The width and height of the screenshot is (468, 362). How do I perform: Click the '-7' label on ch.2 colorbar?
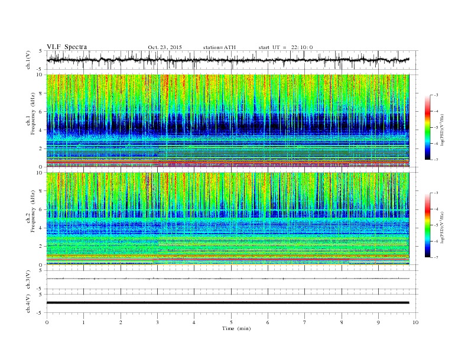[x=435, y=257]
